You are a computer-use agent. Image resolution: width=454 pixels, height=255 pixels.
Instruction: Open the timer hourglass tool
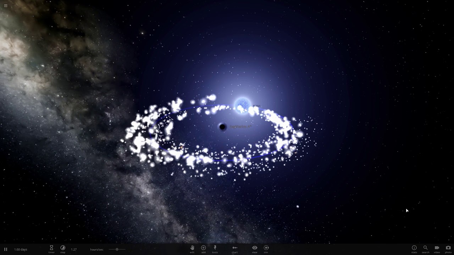coord(51,249)
